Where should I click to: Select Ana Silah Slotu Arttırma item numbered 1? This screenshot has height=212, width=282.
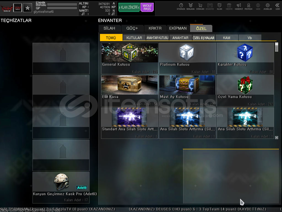[187, 123]
